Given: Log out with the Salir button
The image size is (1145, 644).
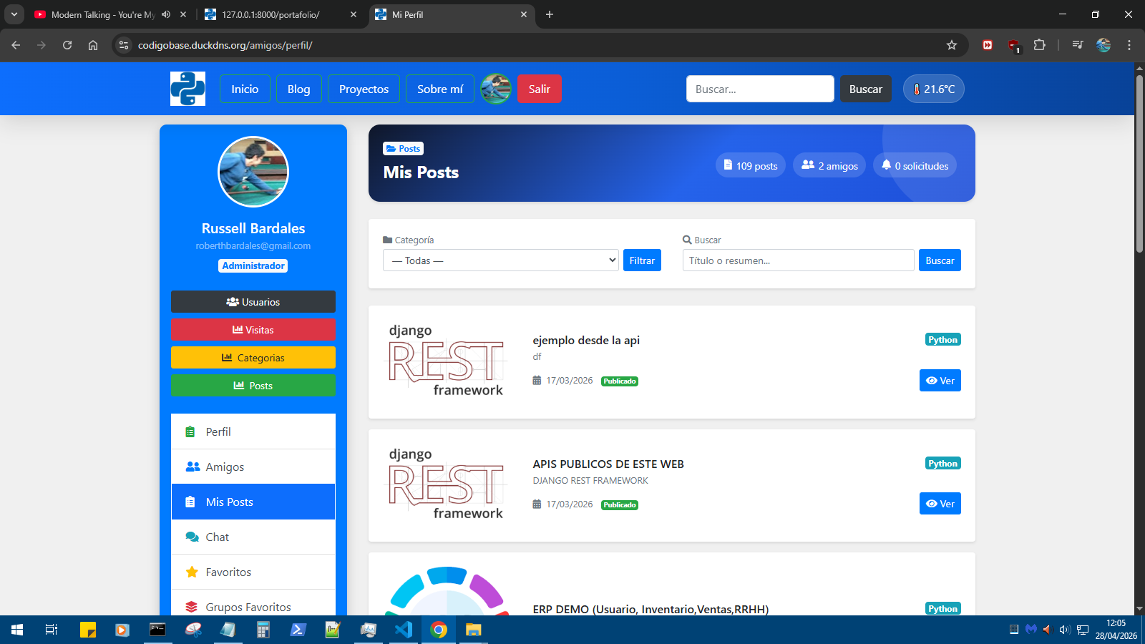Looking at the screenshot, I should pos(540,89).
